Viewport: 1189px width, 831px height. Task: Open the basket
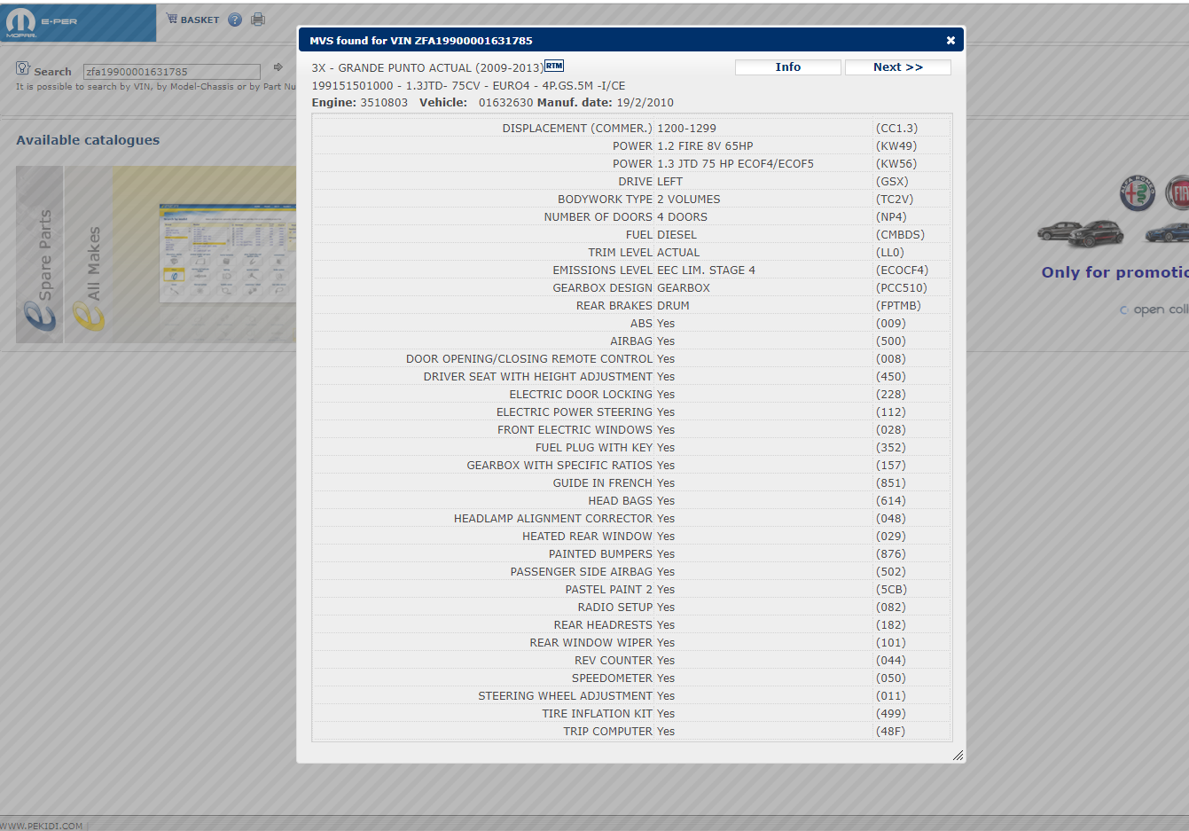click(x=192, y=20)
